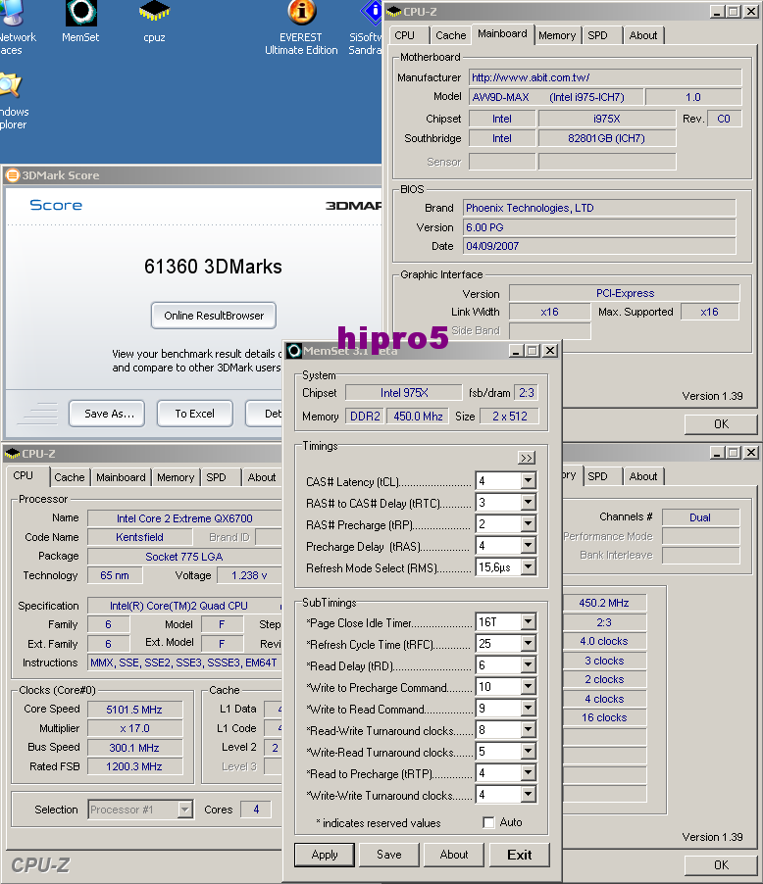This screenshot has height=884, width=763.
Task: Open the RAS# Precharge (tRP) dropdown
Action: pyautogui.click(x=529, y=523)
